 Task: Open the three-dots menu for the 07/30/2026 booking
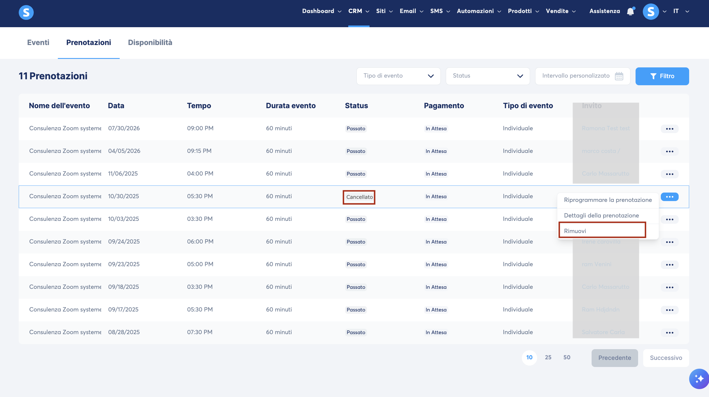click(670, 129)
